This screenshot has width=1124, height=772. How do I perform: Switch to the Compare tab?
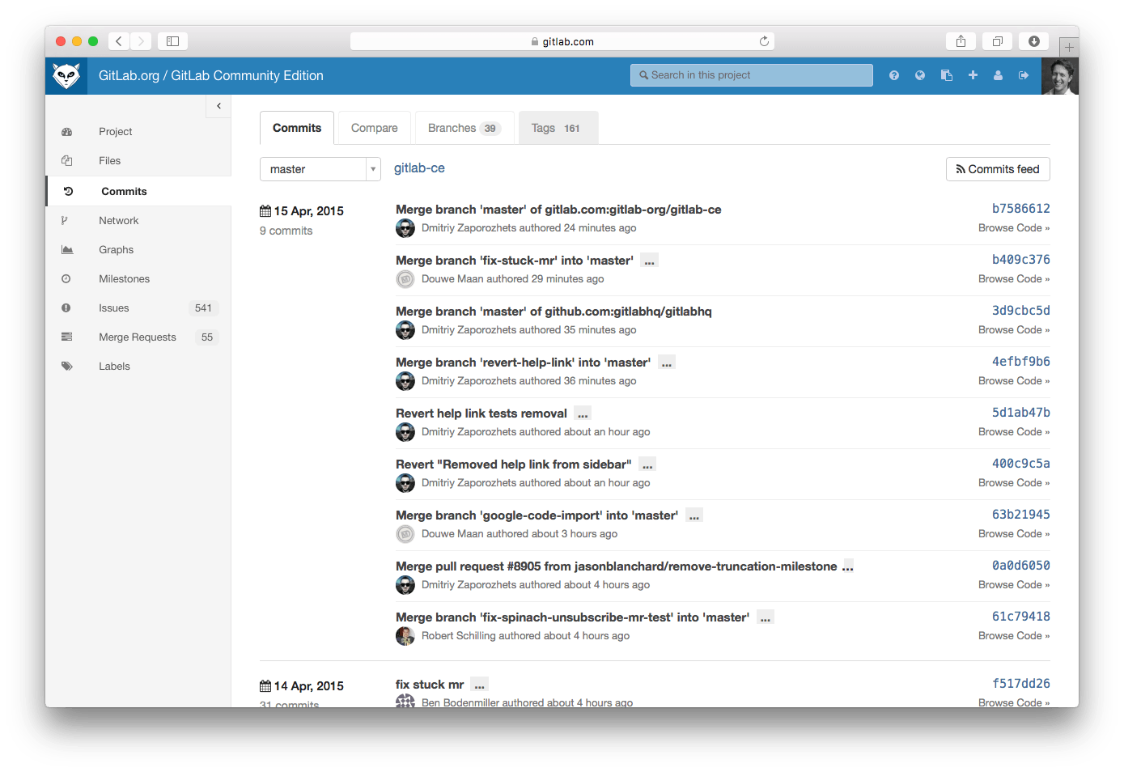pyautogui.click(x=375, y=128)
